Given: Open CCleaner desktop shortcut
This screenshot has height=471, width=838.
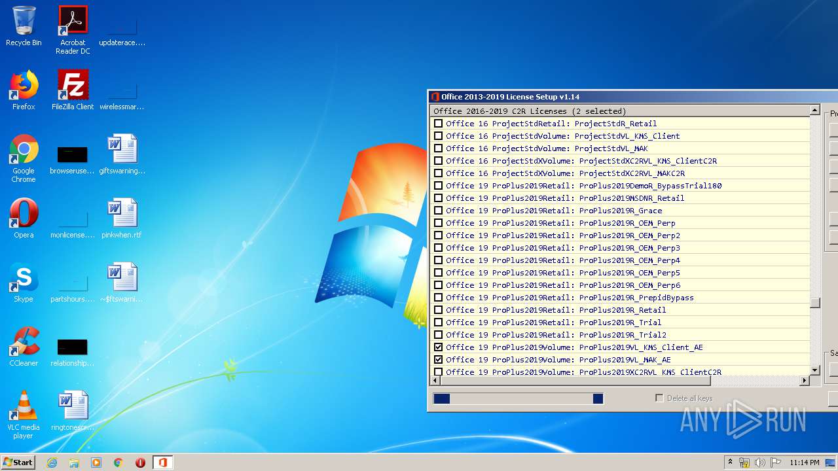Looking at the screenshot, I should (24, 347).
